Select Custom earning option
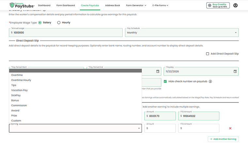Image resolution: width=248 pixels, height=143 pixels. pyautogui.click(x=75, y=121)
